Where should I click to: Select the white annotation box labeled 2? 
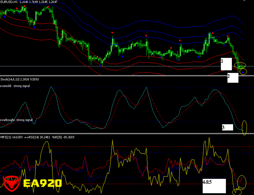tap(233, 78)
